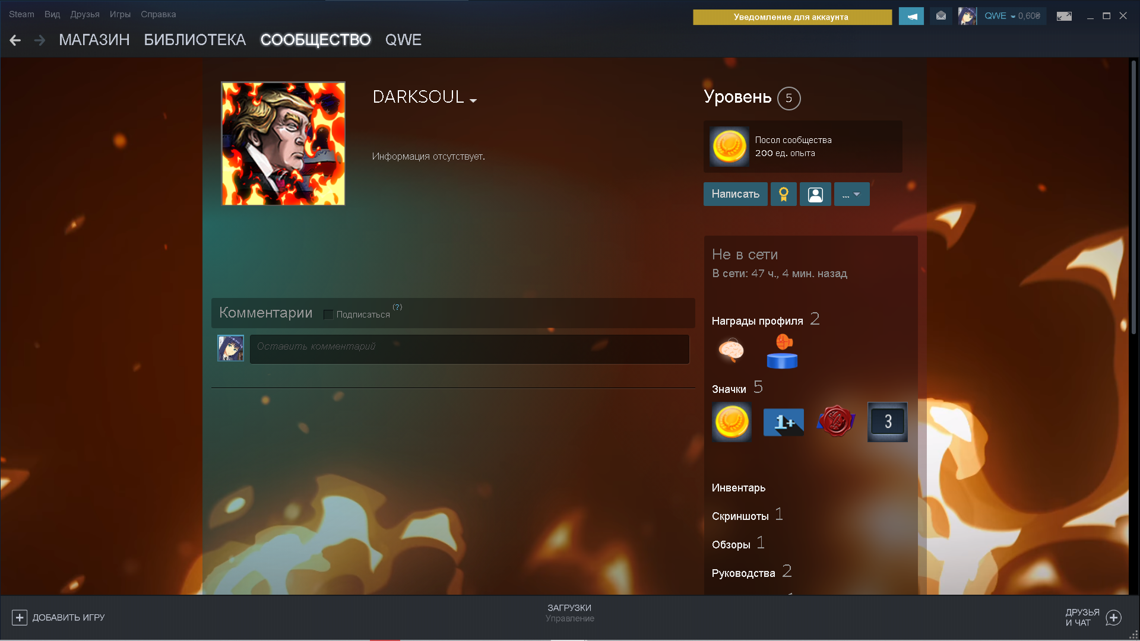Open the 1+ games owned badge
Viewport: 1140px width, 641px height.
[784, 422]
